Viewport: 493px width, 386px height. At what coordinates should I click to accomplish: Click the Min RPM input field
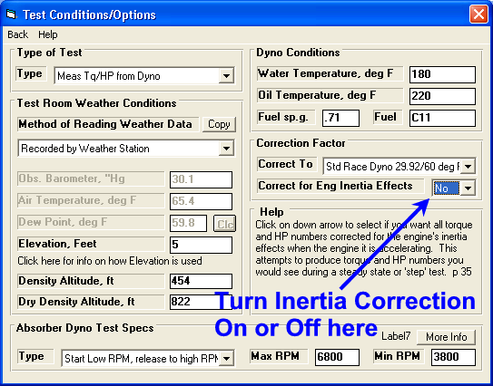[x=453, y=357]
